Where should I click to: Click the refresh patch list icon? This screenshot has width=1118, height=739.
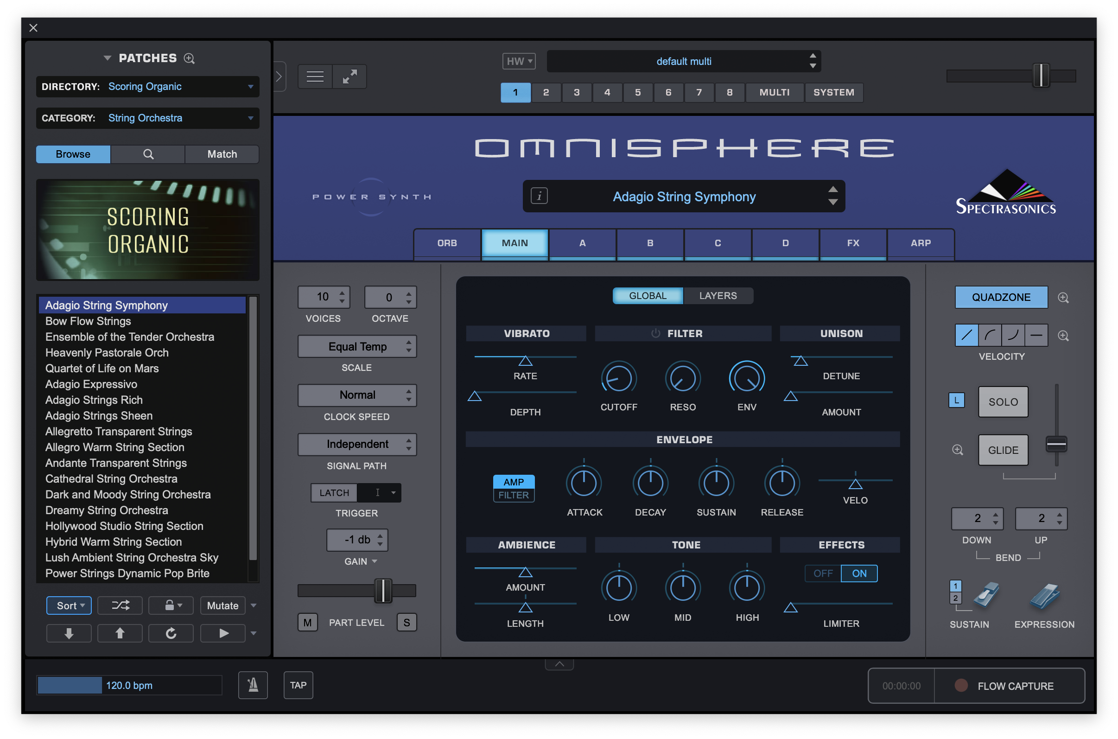171,633
